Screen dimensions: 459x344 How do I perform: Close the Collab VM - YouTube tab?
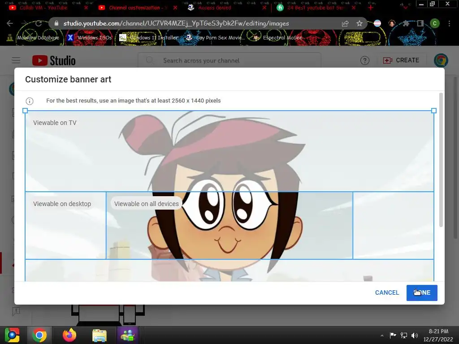point(86,8)
